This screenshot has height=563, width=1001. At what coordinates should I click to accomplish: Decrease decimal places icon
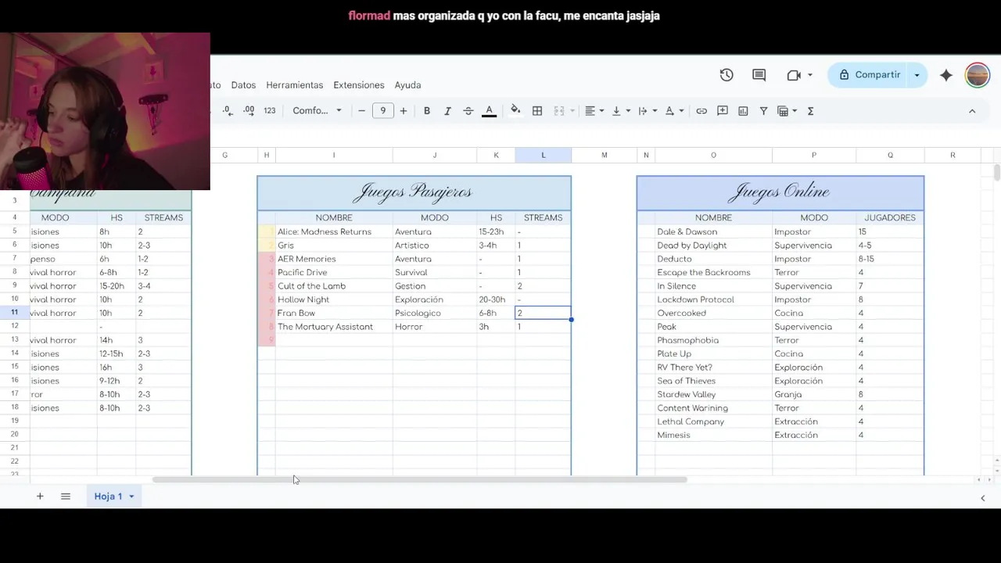pos(228,111)
